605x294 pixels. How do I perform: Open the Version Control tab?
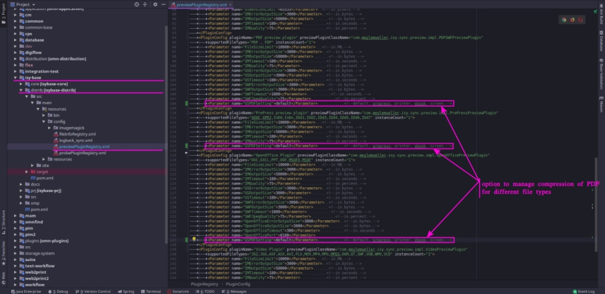click(93, 291)
